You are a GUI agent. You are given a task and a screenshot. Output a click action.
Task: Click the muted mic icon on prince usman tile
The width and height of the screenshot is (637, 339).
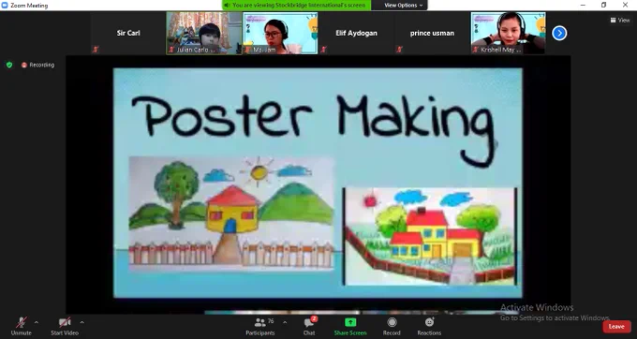[x=400, y=50]
